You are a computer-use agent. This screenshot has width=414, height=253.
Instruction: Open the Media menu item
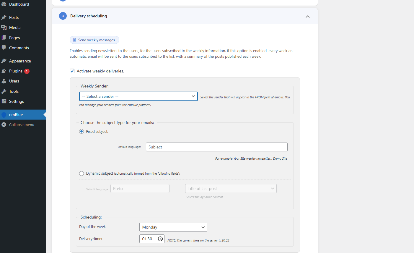23,27
